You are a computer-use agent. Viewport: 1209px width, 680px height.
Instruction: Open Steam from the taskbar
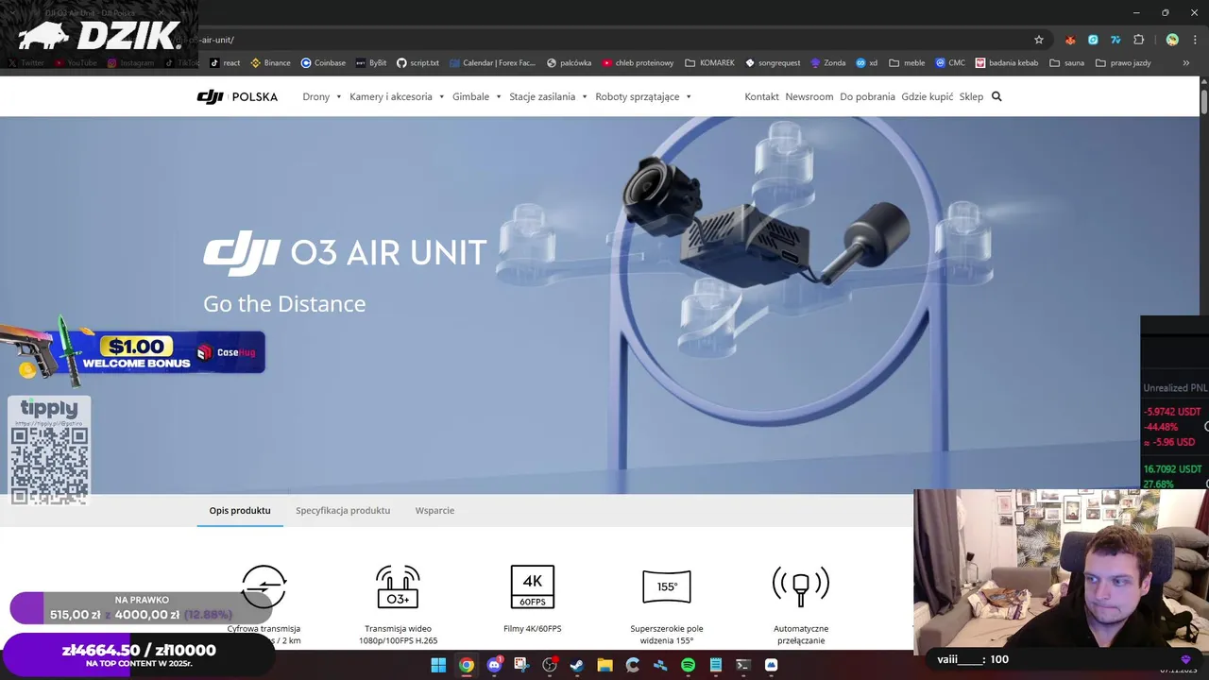[x=577, y=665]
